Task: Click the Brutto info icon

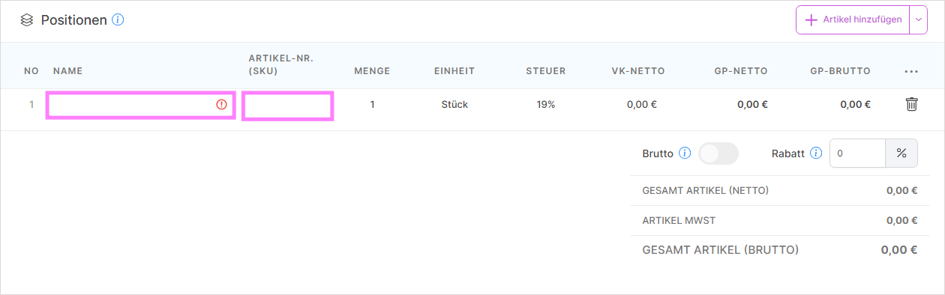Action: (685, 153)
